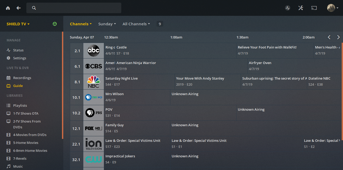Open settings wrench and screwdriver icon
Image resolution: width=343 pixels, height=170 pixels.
click(x=301, y=8)
